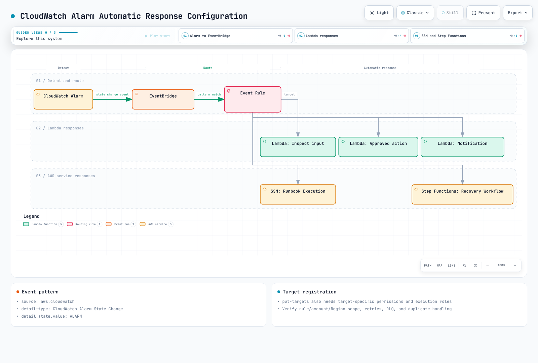Select Step Functions: Recovery Workflow node
Image resolution: width=538 pixels, height=363 pixels.
click(x=462, y=194)
